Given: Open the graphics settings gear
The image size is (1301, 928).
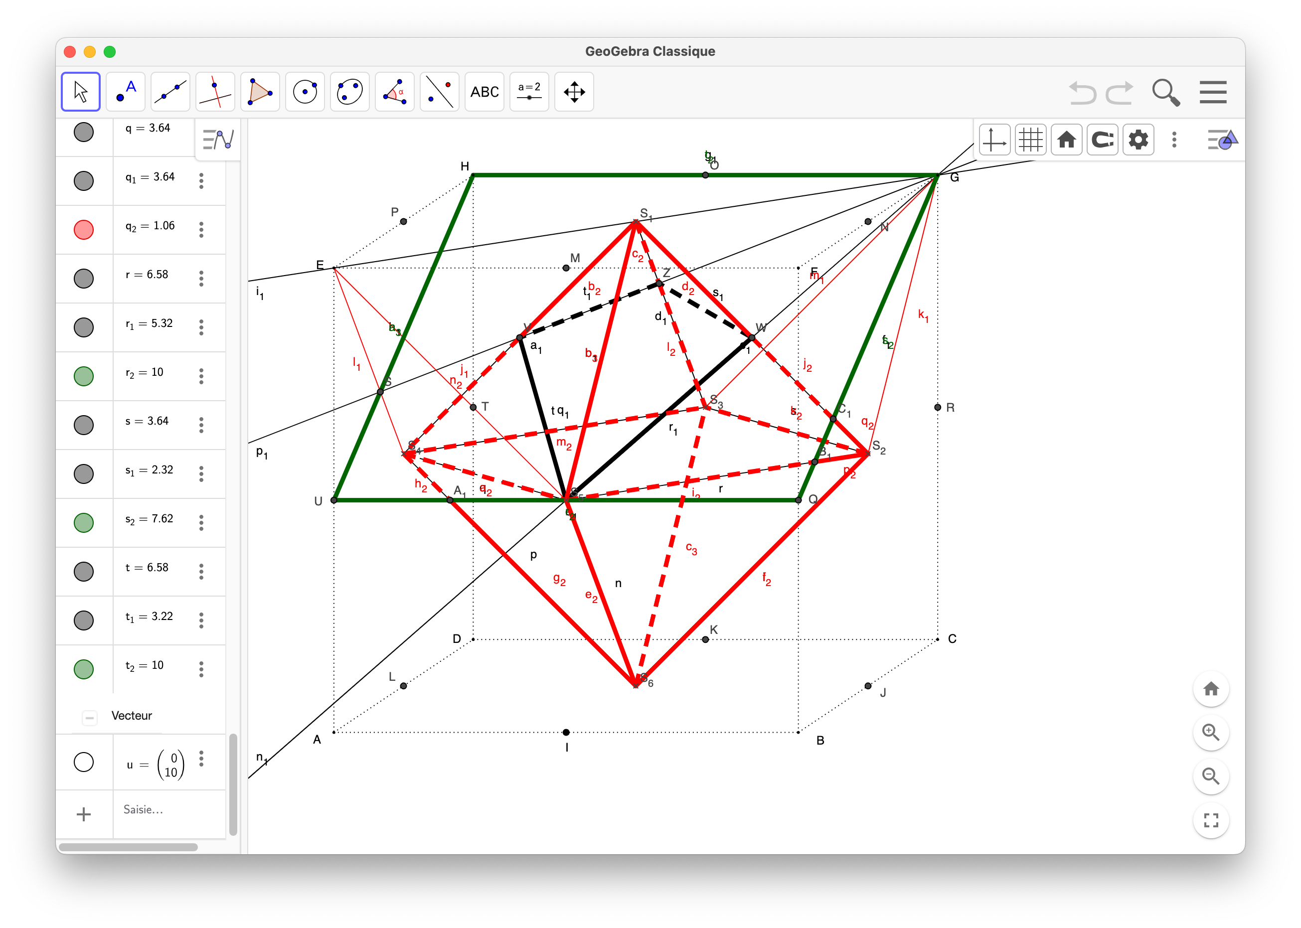Looking at the screenshot, I should click(x=1138, y=140).
